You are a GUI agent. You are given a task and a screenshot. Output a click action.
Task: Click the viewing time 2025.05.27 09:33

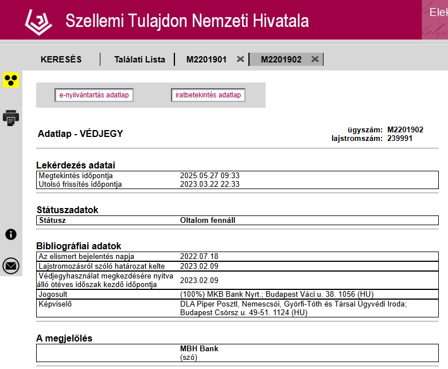click(x=210, y=175)
